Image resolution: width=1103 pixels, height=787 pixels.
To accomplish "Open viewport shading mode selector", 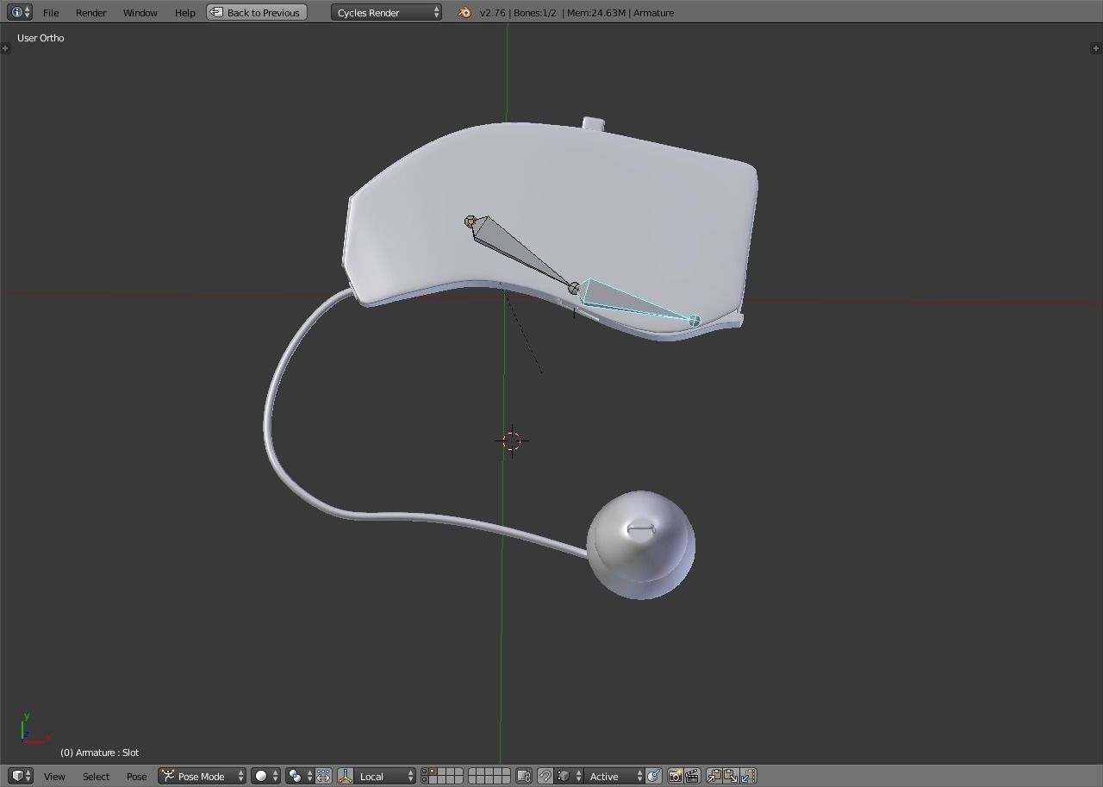I will [x=265, y=776].
